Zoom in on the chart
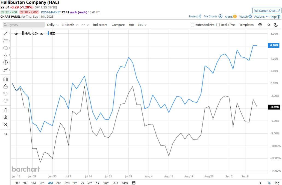Screen dimensions: 282x185 [5, 118]
